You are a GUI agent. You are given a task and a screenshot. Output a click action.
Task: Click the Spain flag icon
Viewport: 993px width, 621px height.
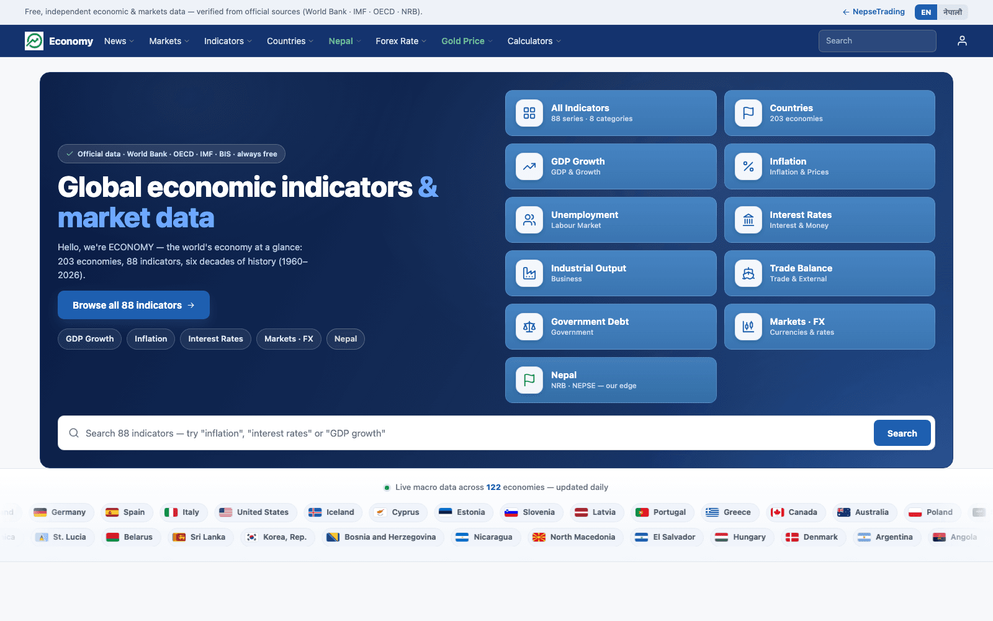pos(112,512)
